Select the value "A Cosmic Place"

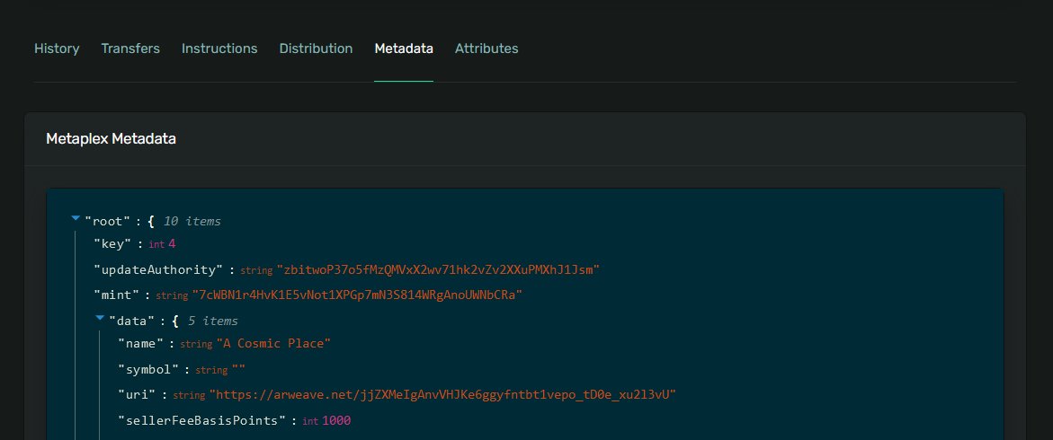(x=274, y=343)
